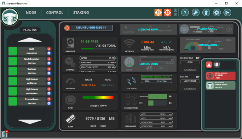This screenshot has width=242, height=139.
Task: Open the Prometheus flame shortcut icon
Action: tap(167, 13)
